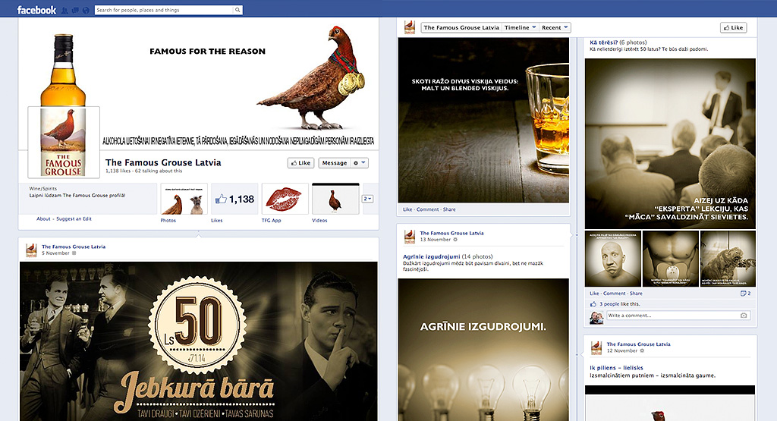This screenshot has width=777, height=421.
Task: Open The Famous Grouse Latvia 5 November post author
Action: (74, 247)
